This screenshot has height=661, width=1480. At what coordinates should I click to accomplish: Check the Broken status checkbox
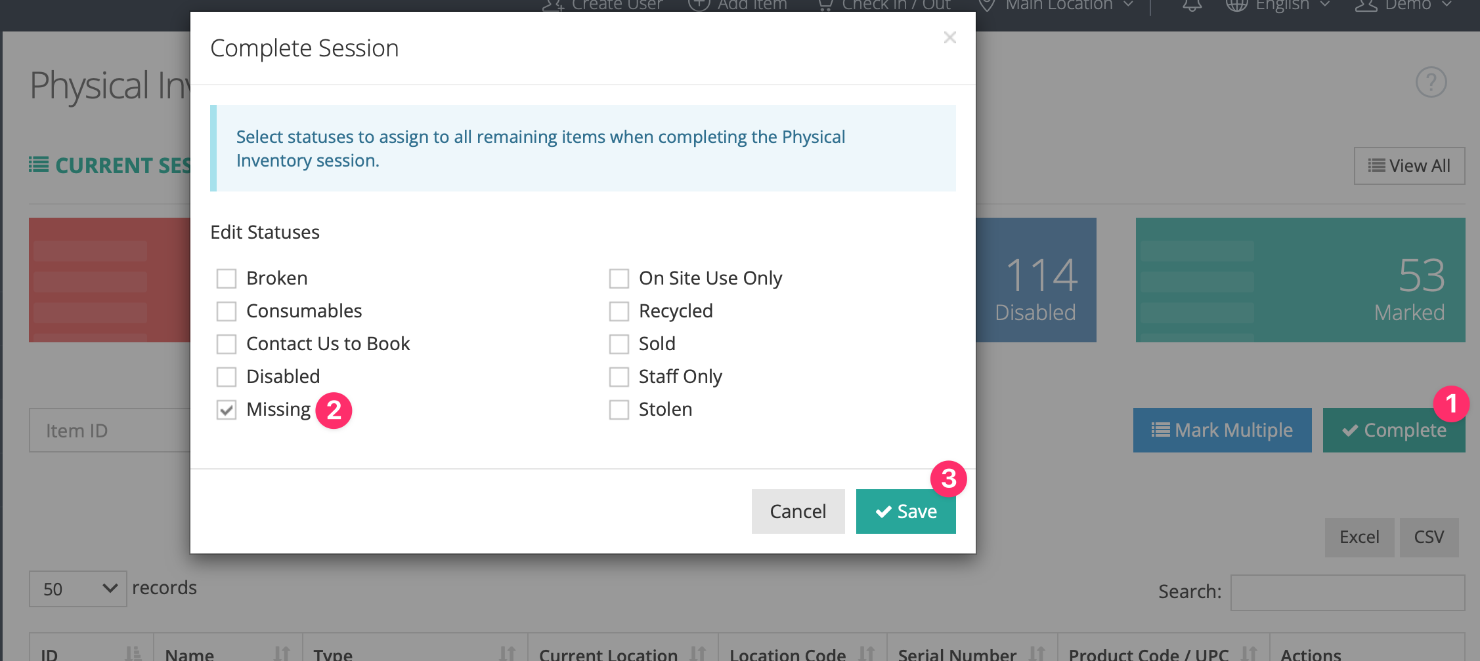pyautogui.click(x=227, y=279)
